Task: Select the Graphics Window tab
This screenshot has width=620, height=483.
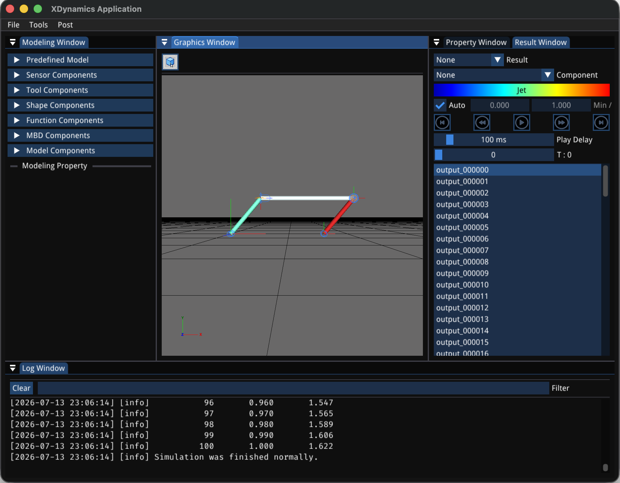Action: pyautogui.click(x=204, y=42)
